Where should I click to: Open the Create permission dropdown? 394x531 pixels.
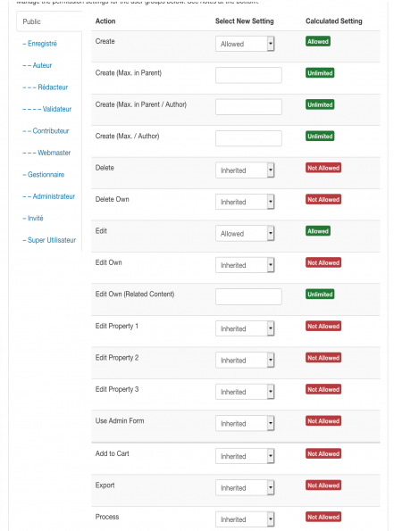[245, 44]
